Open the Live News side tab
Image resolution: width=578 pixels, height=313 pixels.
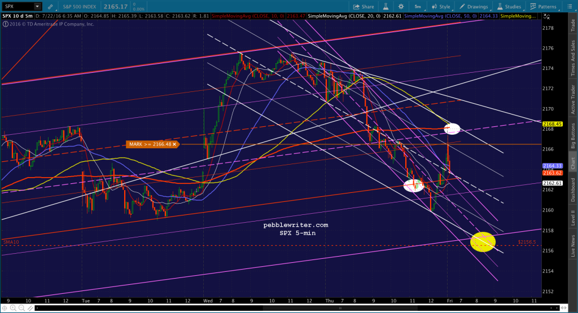(573, 246)
